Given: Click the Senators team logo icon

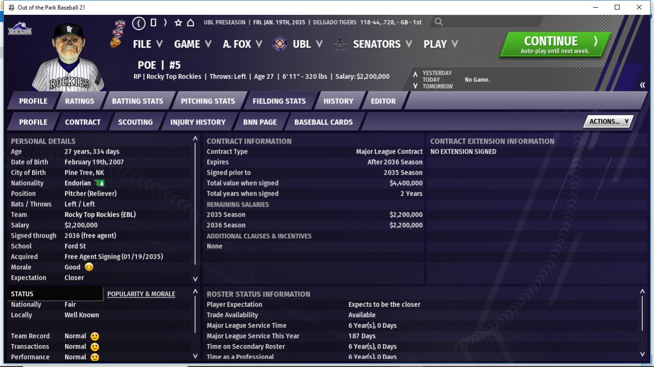Looking at the screenshot, I should coord(340,44).
